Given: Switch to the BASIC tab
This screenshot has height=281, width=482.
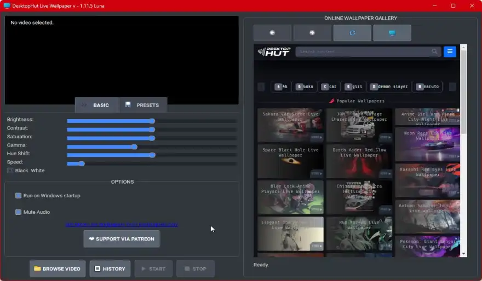Looking at the screenshot, I should (x=97, y=105).
